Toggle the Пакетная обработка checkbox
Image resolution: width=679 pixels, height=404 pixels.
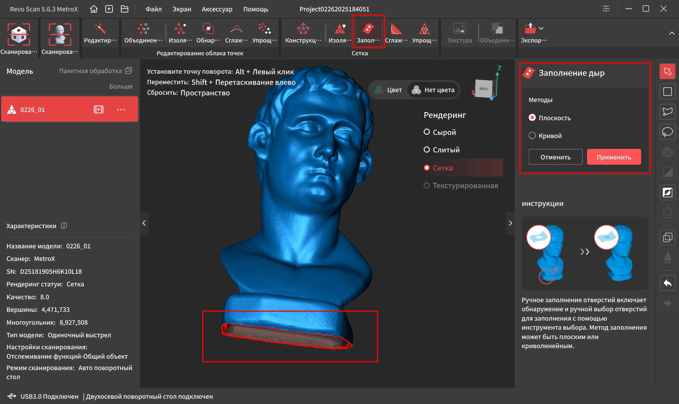pos(129,71)
